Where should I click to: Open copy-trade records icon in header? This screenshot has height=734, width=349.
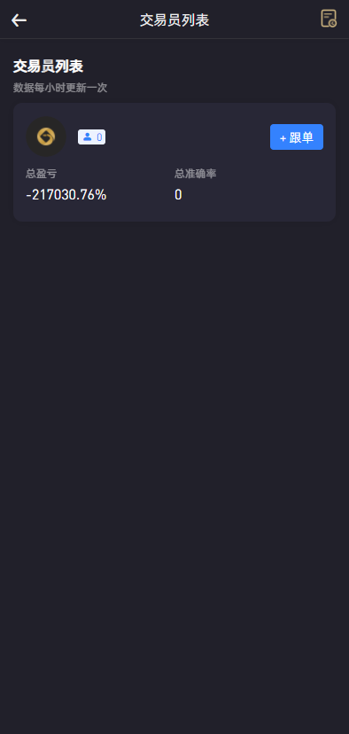click(x=329, y=19)
